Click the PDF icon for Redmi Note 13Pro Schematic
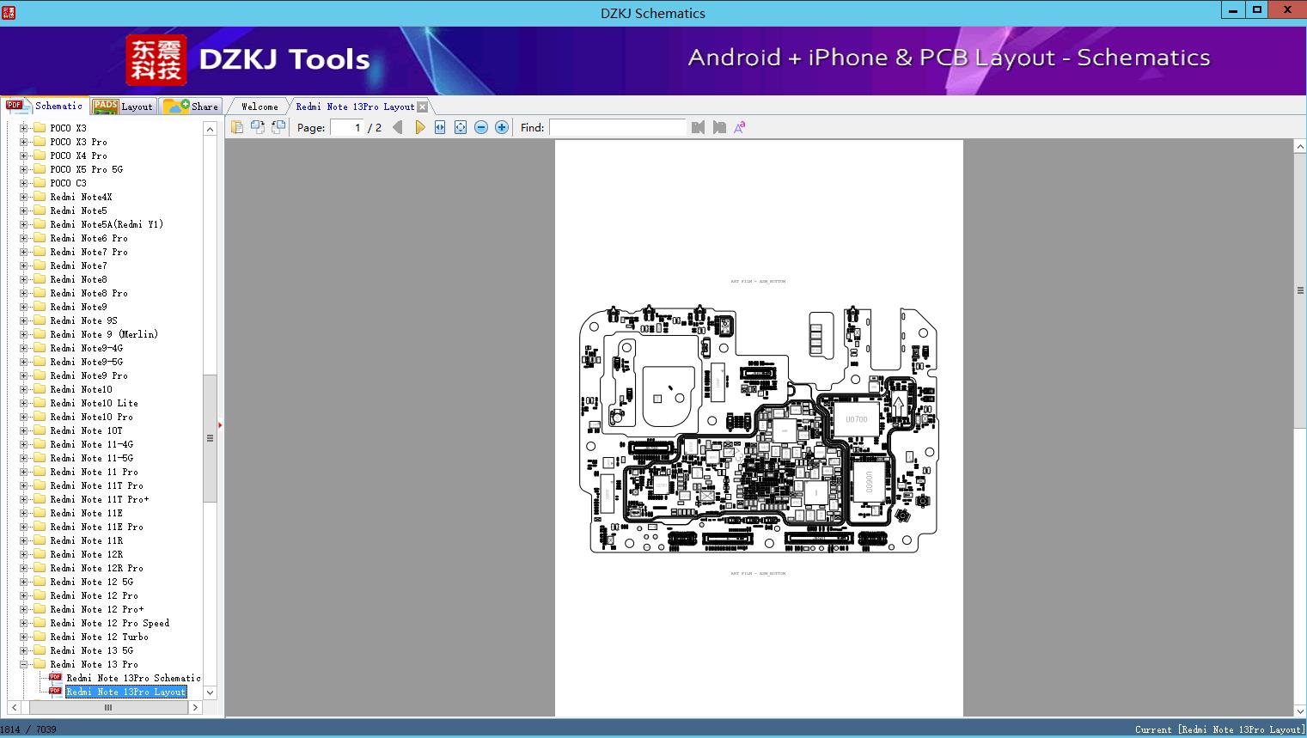Screen dimensions: 1307x738 pos(55,678)
